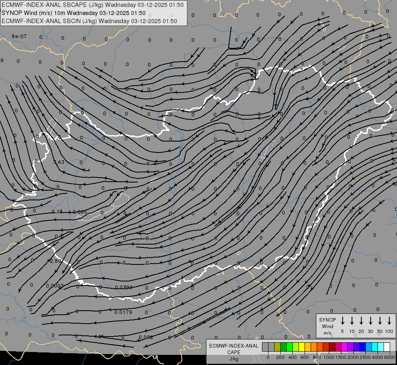The height and width of the screenshot is (365, 397).
Task: Click the 1000 tick label on CAPE scale
Action: point(329,357)
